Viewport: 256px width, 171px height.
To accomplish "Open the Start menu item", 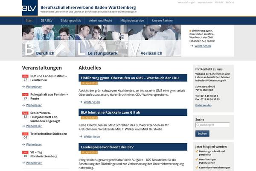I will click(x=29, y=21).
